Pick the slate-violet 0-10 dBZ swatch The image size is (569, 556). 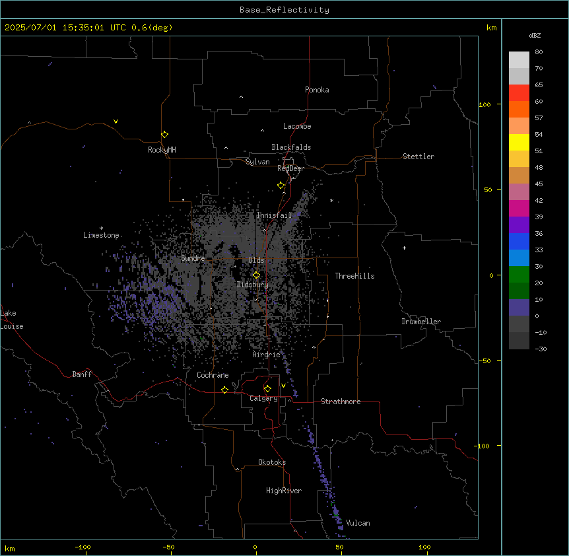pos(519,308)
